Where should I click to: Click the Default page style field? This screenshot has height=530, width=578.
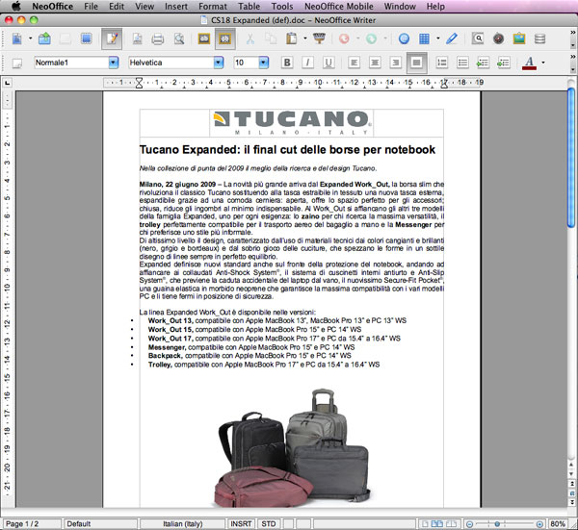coord(100,523)
